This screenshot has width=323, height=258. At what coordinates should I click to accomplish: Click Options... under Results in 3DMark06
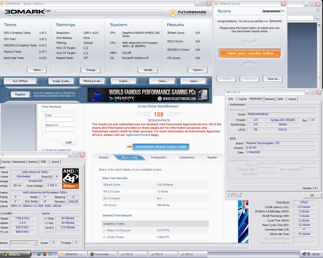199,70
